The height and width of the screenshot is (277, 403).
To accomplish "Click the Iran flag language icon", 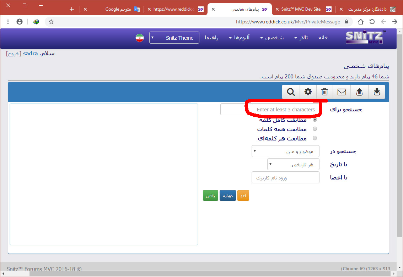I will (x=140, y=38).
